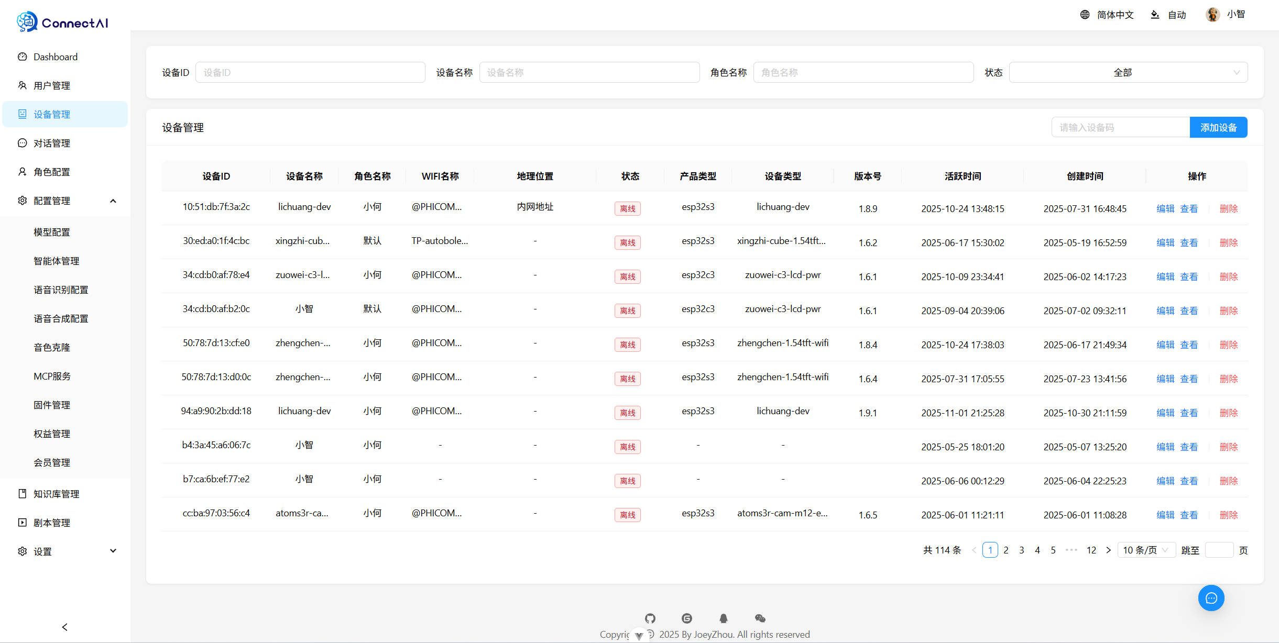The width and height of the screenshot is (1279, 643).
Task: Click the GitHub icon in footer
Action: click(650, 618)
